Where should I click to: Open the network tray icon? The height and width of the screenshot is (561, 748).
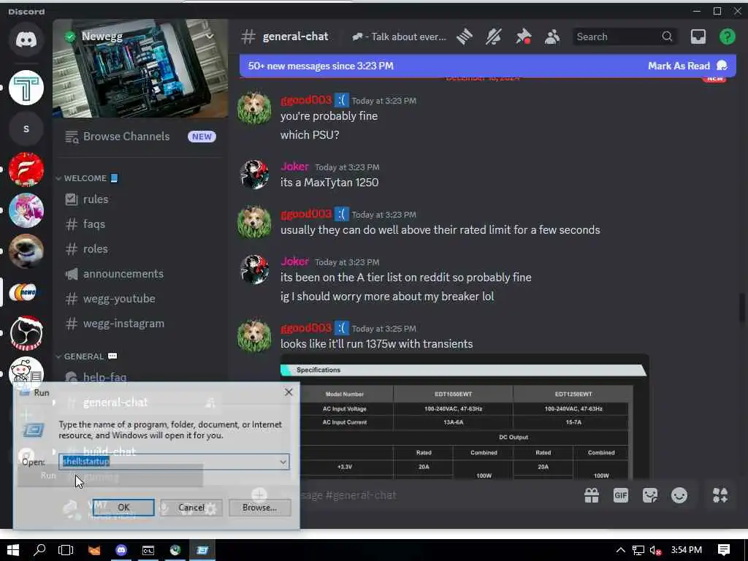(638, 551)
